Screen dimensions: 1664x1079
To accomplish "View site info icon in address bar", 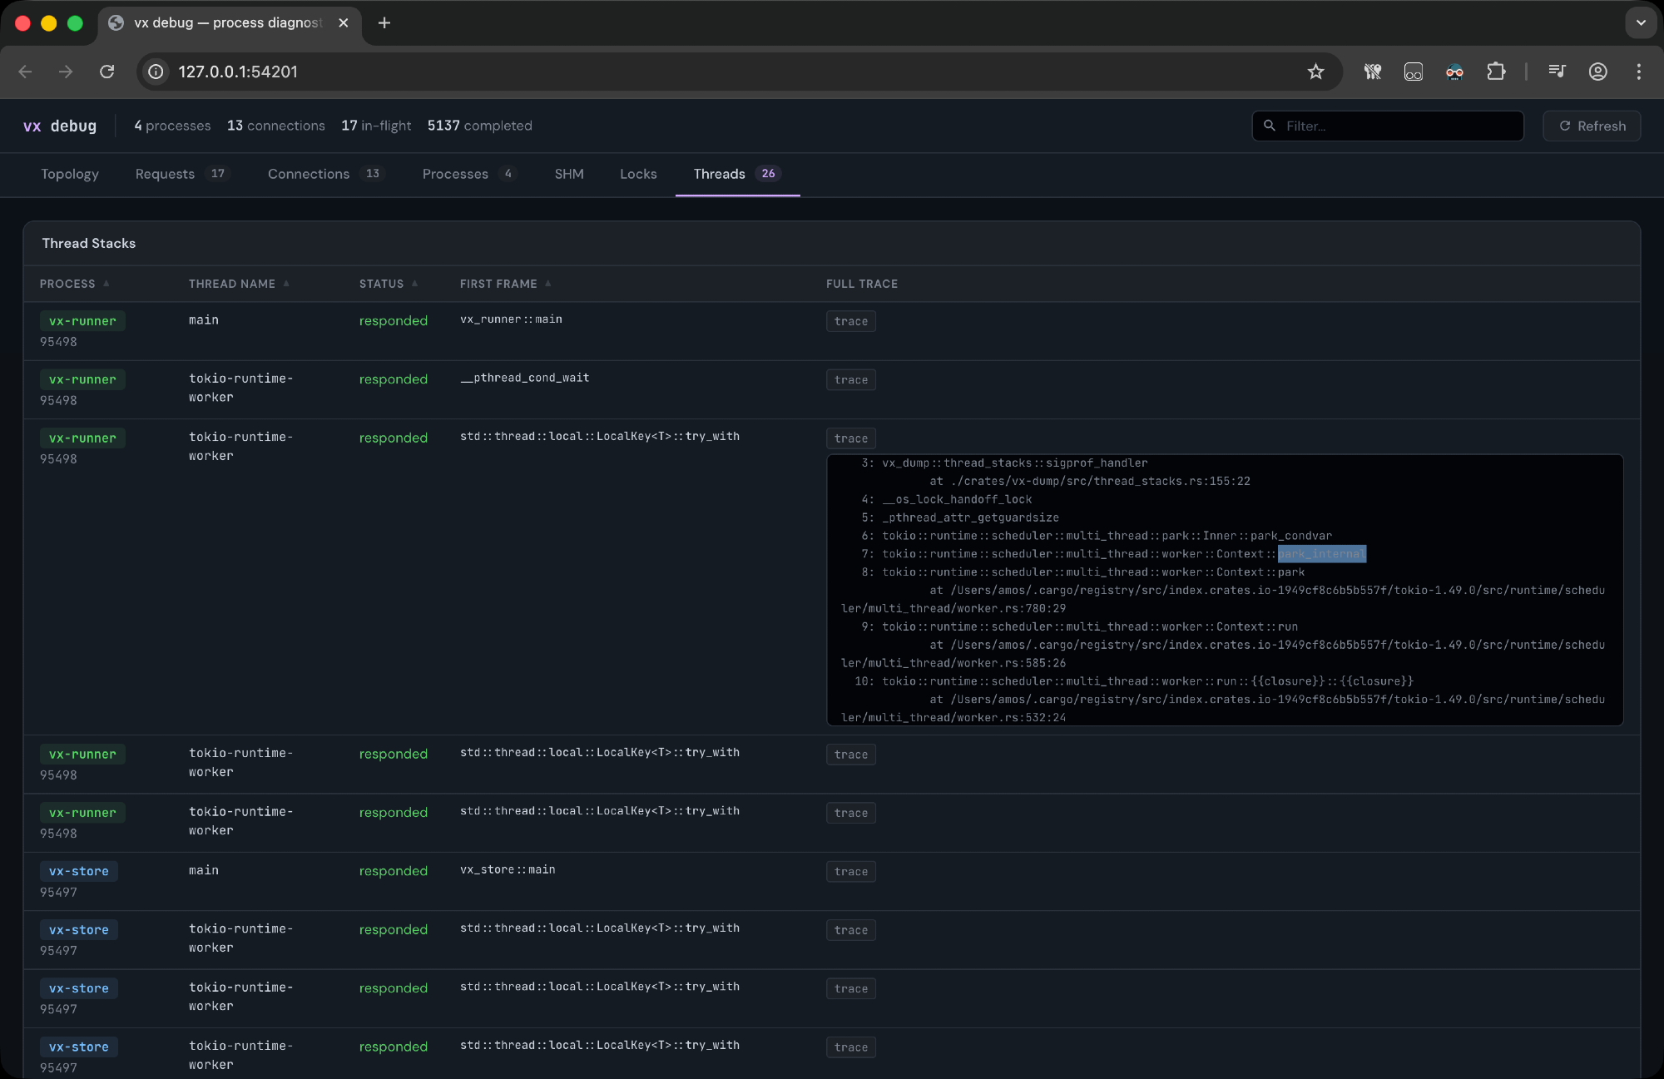I will tap(156, 72).
